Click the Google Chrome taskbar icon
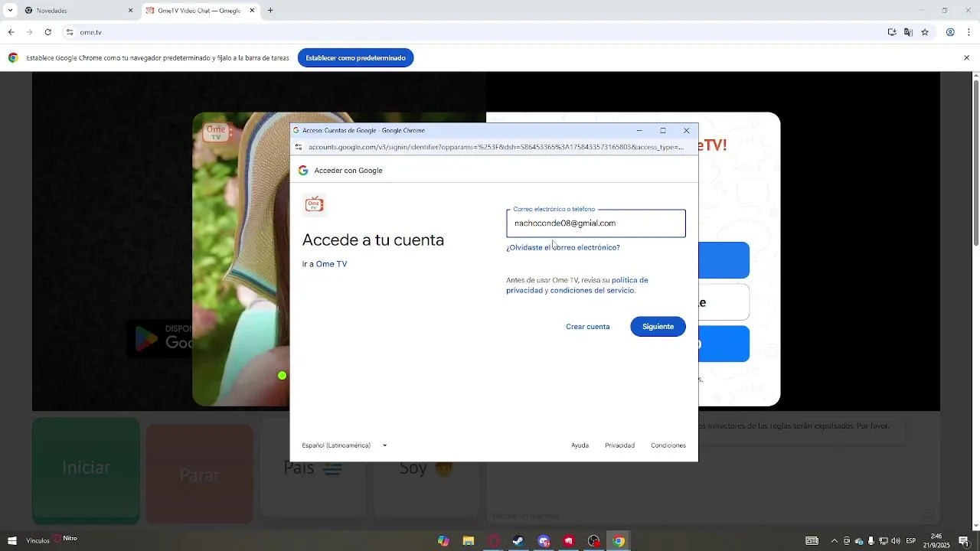This screenshot has width=980, height=551. click(x=619, y=541)
